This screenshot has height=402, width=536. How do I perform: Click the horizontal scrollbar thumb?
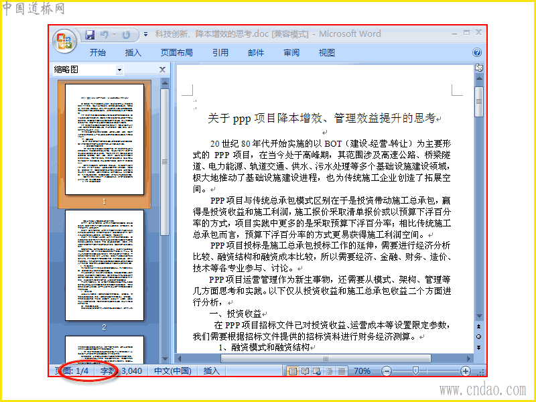pos(326,358)
